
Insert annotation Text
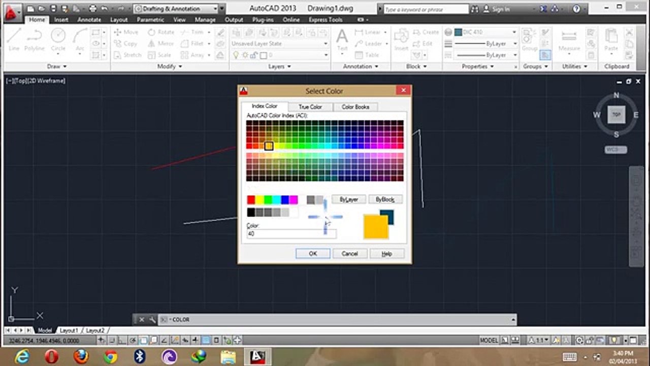[342, 40]
